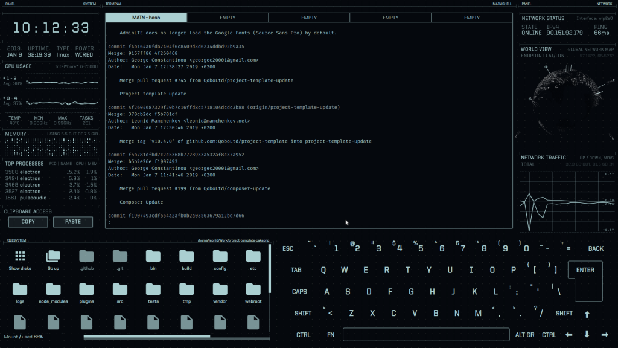Open the bin folder
This screenshot has height=348, width=618.
[x=153, y=260]
